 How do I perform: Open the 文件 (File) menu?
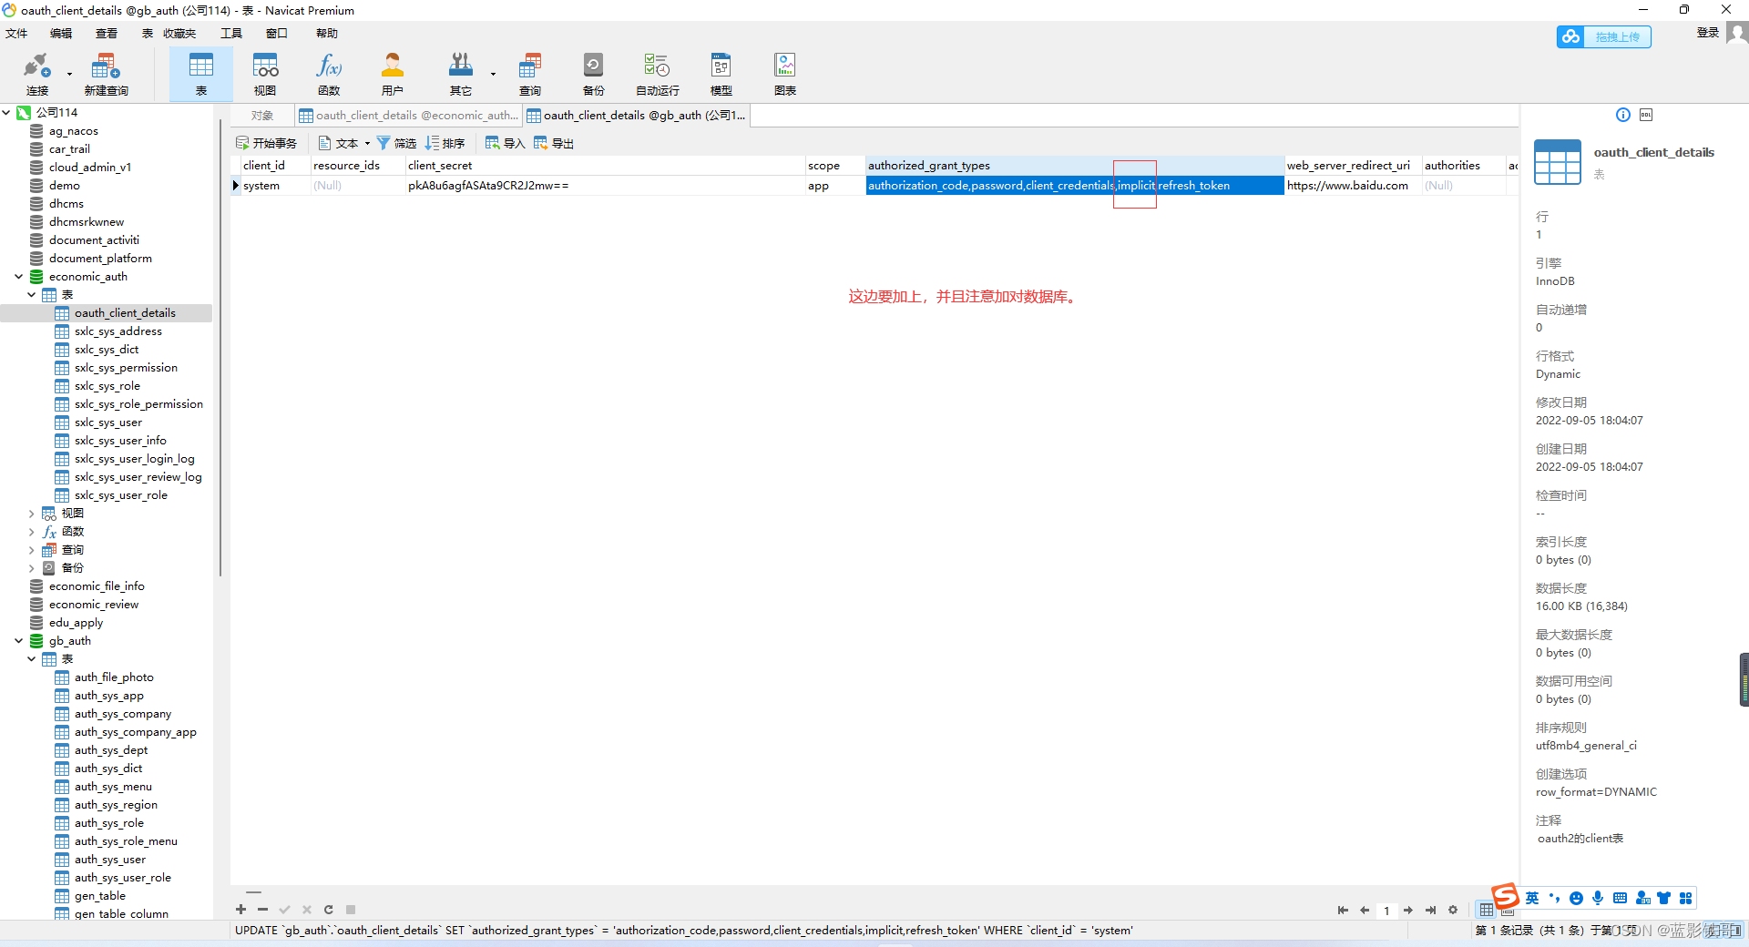[x=16, y=34]
